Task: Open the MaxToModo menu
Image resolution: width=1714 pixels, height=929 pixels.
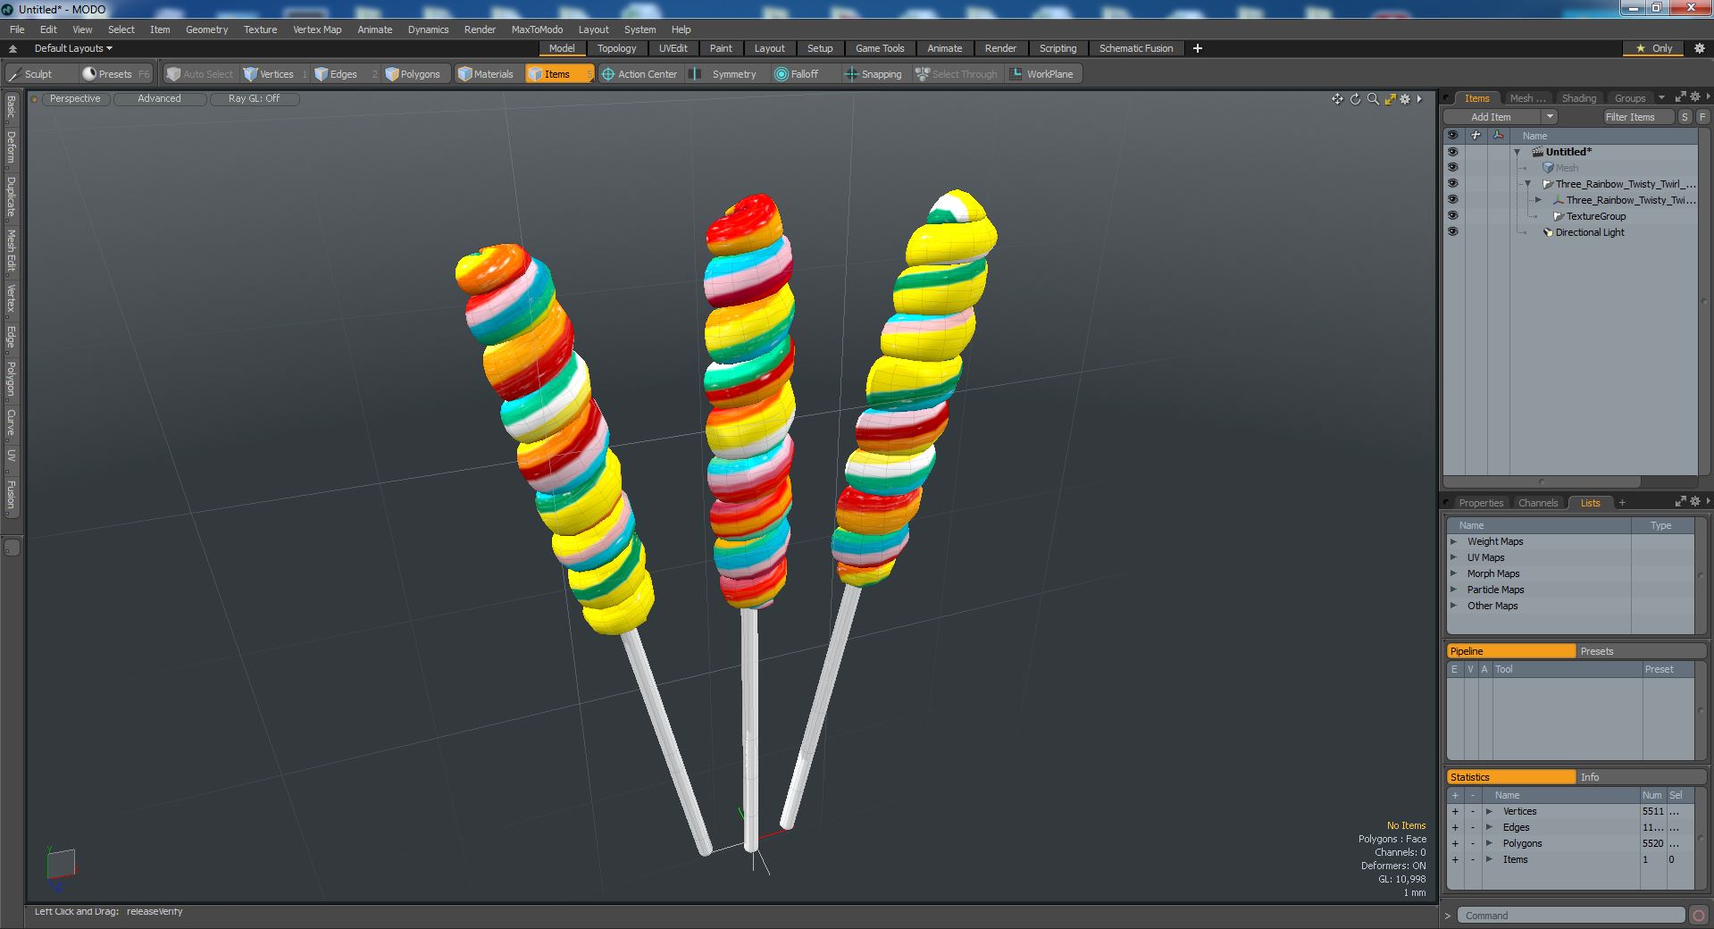Action: pos(537,29)
